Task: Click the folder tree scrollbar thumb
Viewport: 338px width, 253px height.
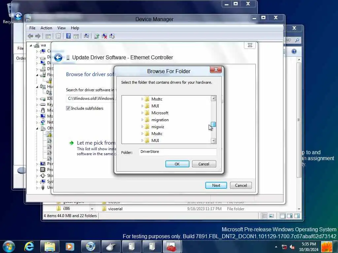Action: pos(214,125)
